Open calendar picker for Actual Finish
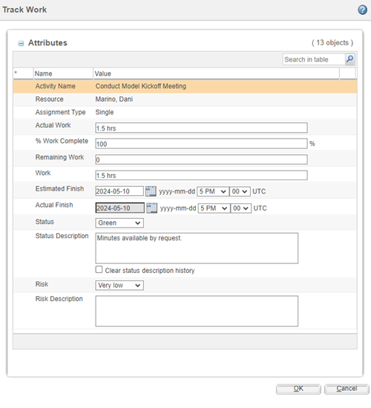This screenshot has height=408, width=371. pyautogui.click(x=152, y=208)
